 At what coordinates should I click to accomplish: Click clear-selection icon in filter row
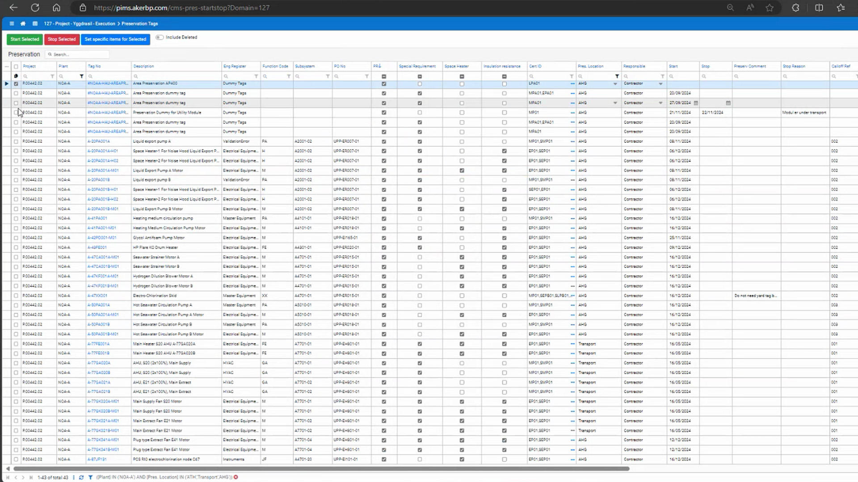point(16,76)
